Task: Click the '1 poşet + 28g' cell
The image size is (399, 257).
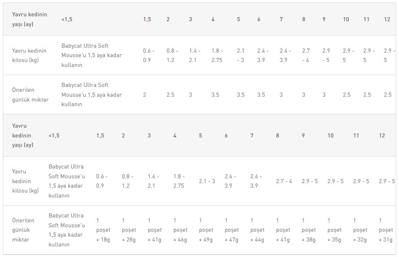Action: tap(129, 230)
